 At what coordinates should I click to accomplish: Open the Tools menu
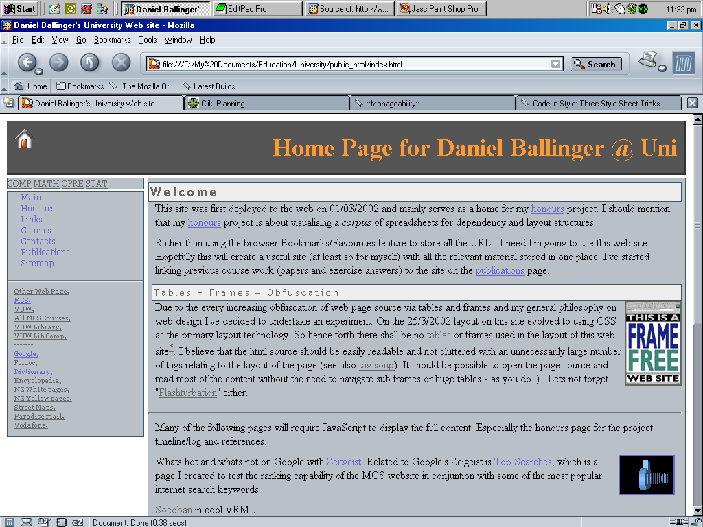point(148,40)
